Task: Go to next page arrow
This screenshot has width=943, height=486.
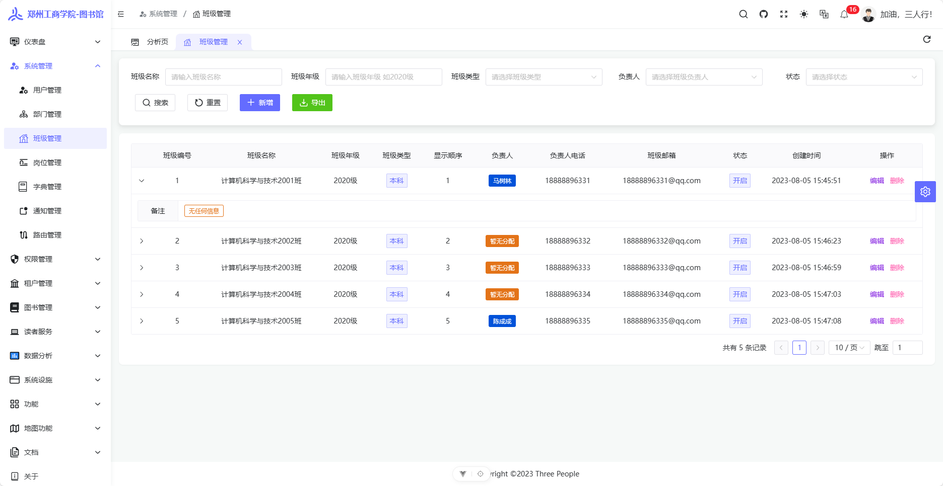Action: pos(818,348)
